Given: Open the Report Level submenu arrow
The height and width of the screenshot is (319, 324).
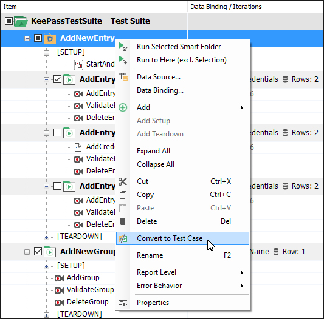Looking at the screenshot, I should (241, 272).
